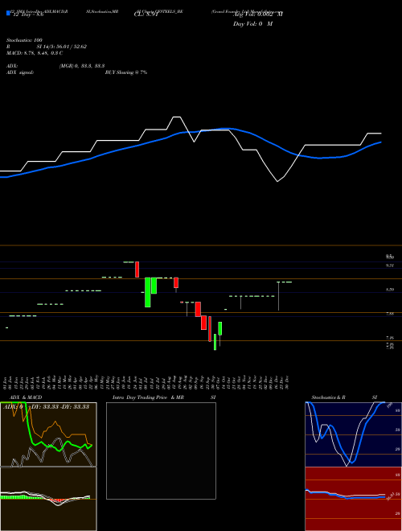Click 'SI 14/3: 36.01 / 52.62' value
The width and height of the screenshot is (402, 531).
pos(62,47)
